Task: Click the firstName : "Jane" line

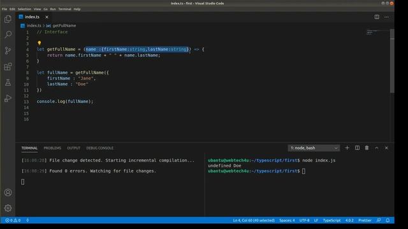Action: point(71,78)
